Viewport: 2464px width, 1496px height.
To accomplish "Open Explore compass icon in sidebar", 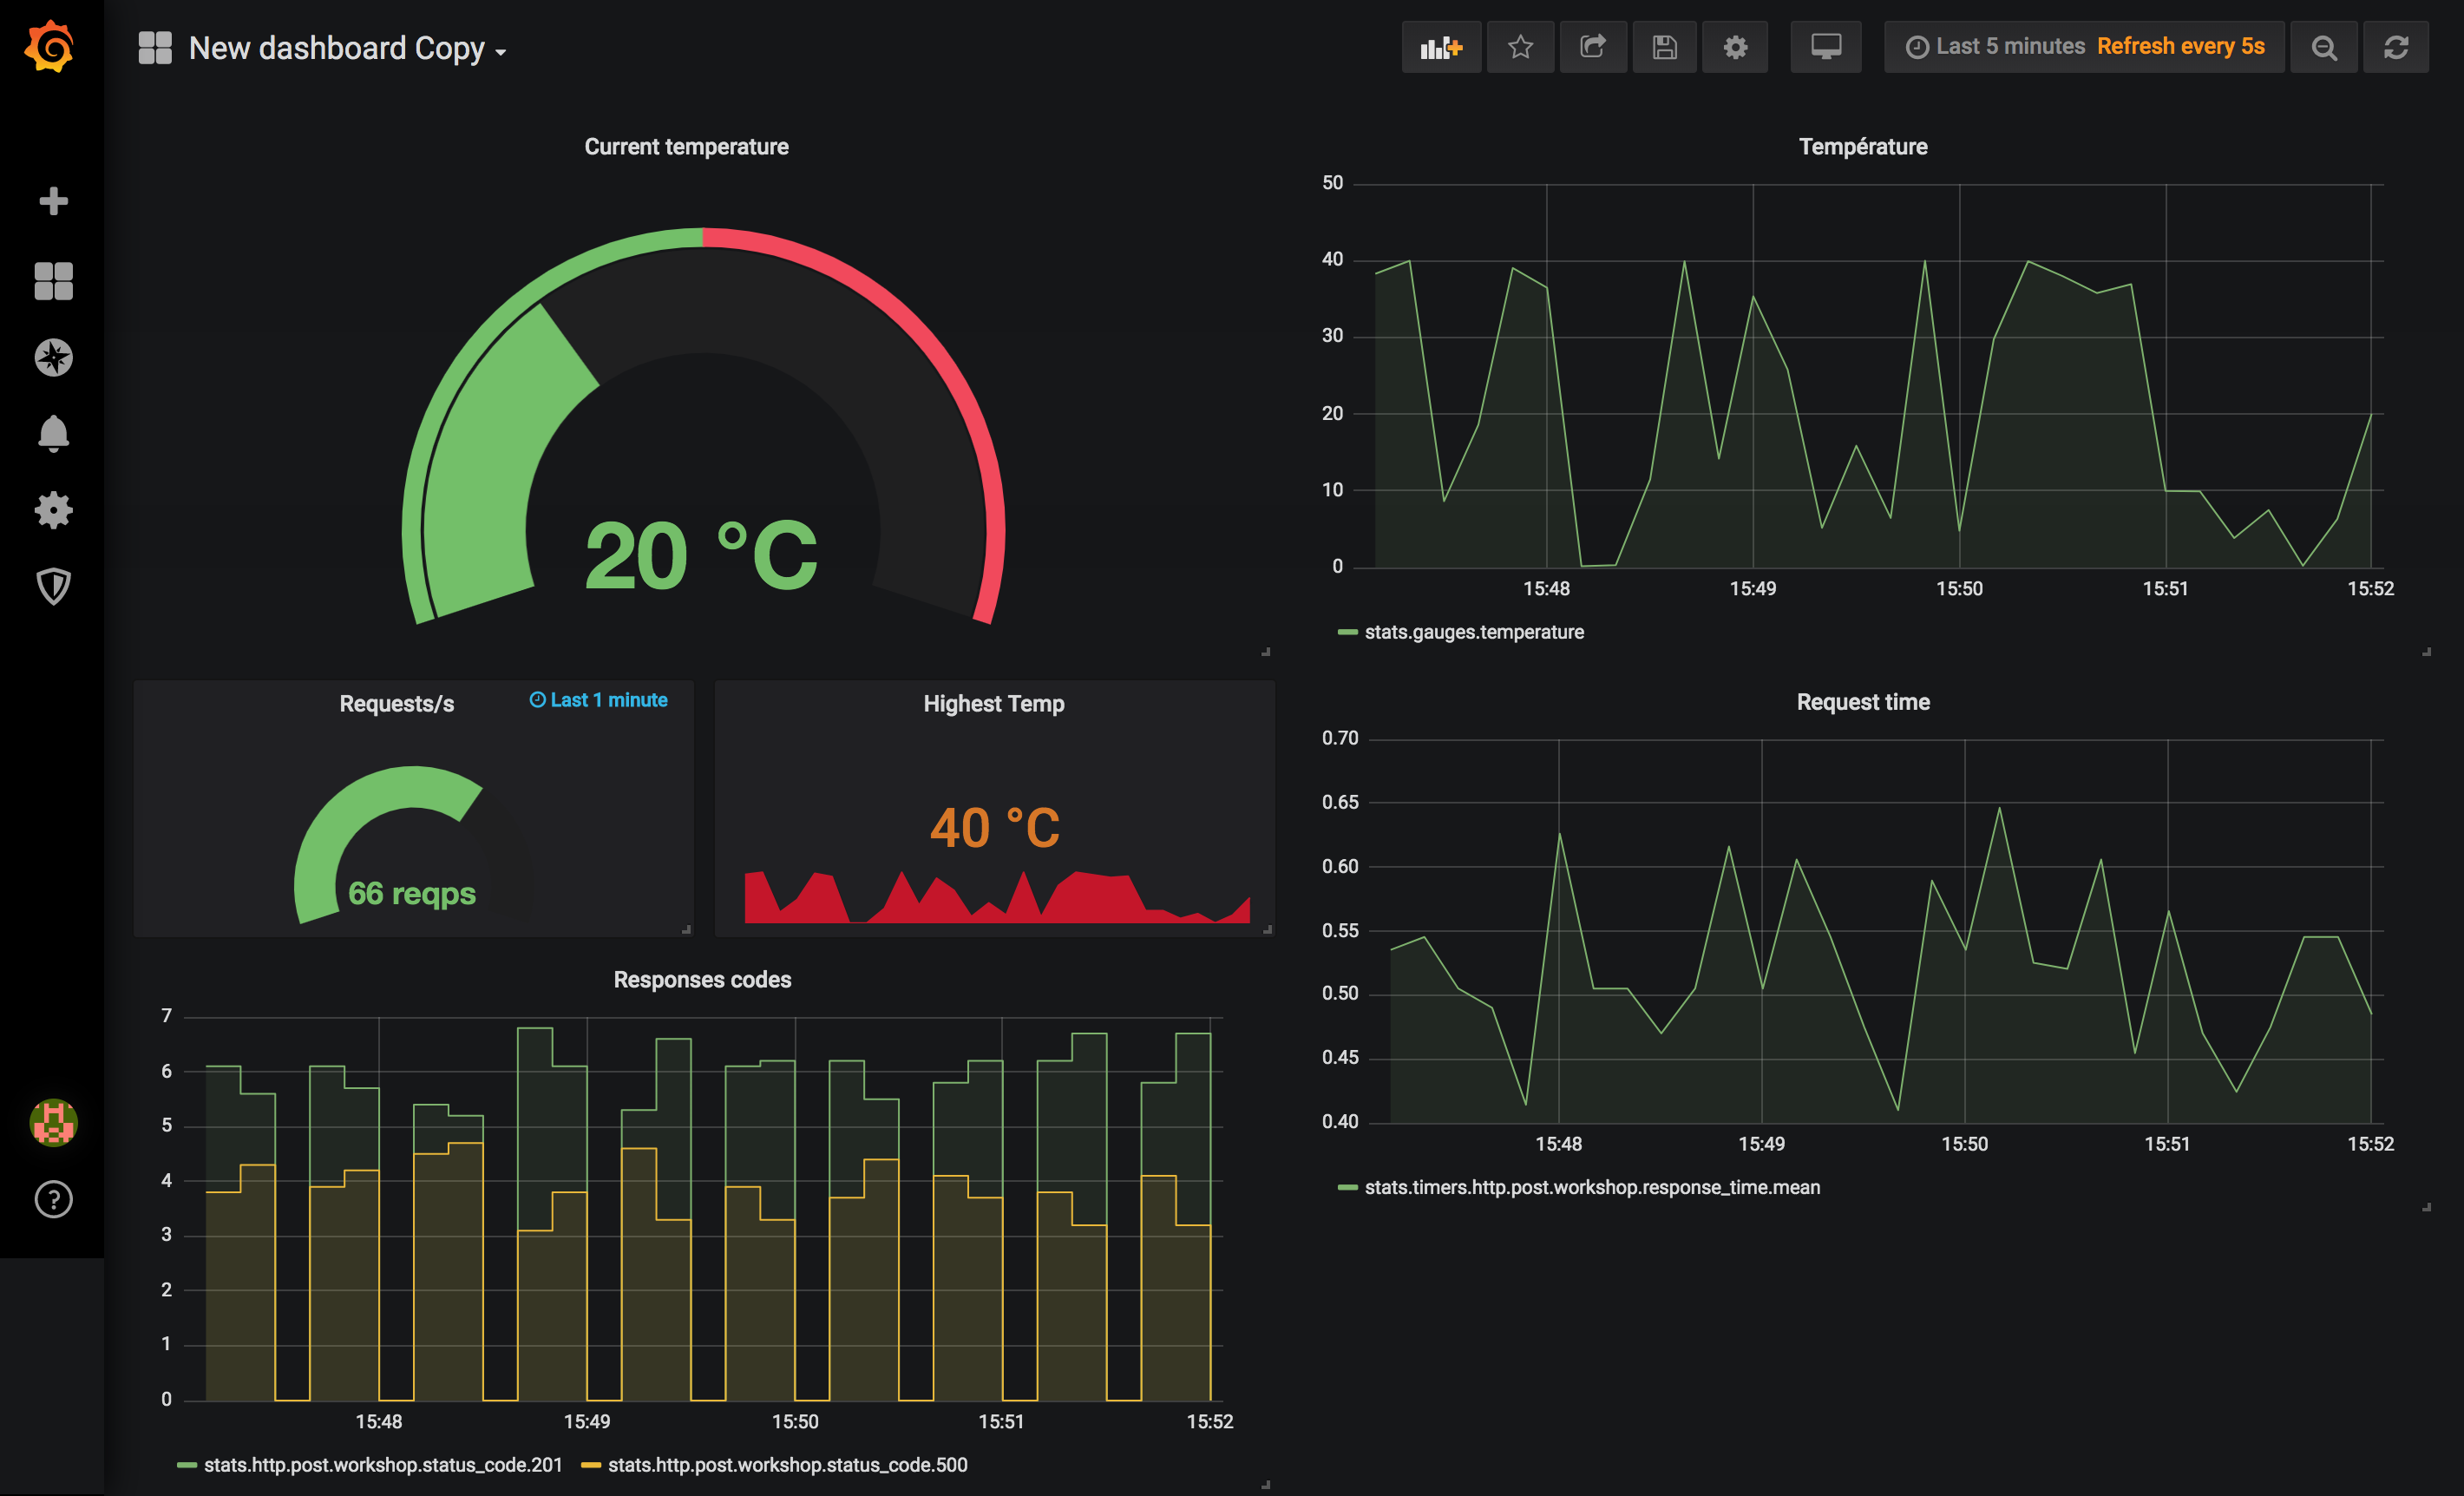I will point(53,358).
